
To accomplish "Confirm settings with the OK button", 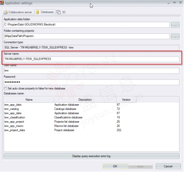I will (x=115, y=166).
